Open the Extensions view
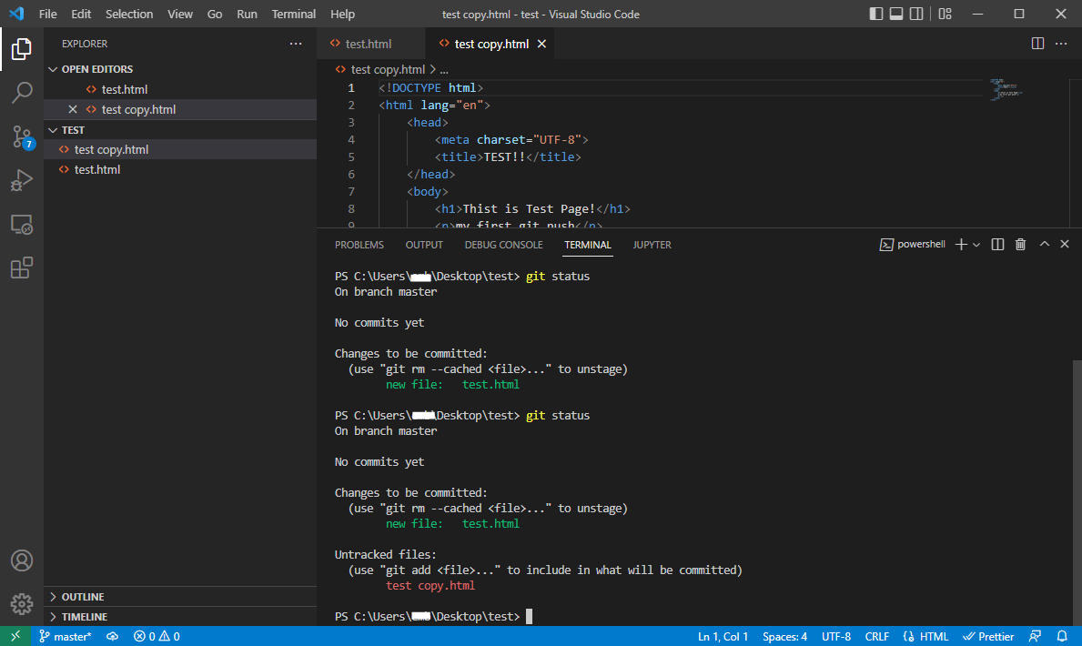Image resolution: width=1082 pixels, height=646 pixels. (22, 267)
